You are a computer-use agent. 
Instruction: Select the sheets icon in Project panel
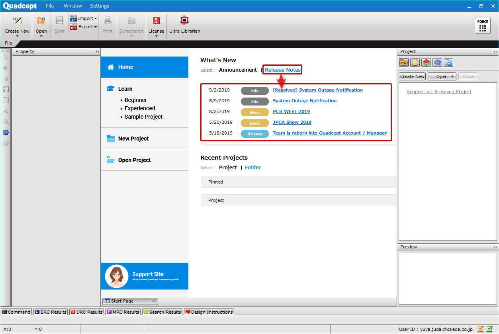pos(448,63)
